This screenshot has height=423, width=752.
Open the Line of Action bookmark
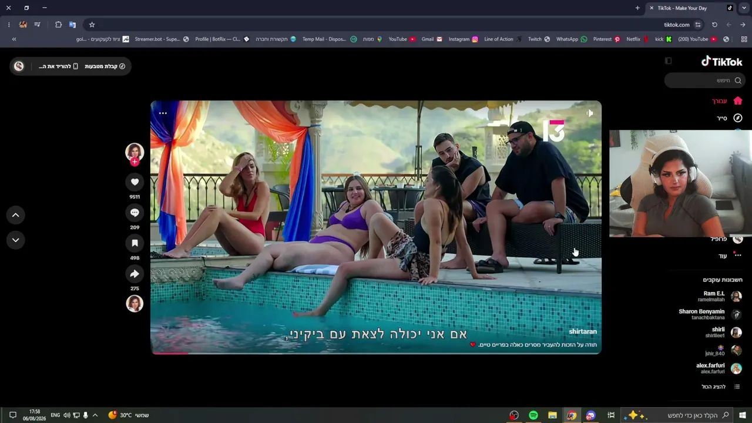point(502,39)
